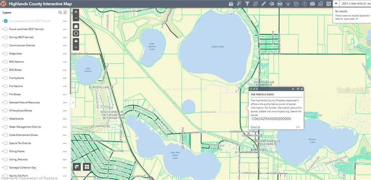
Task: Open the funnel filter tool
Action: coord(247,3)
